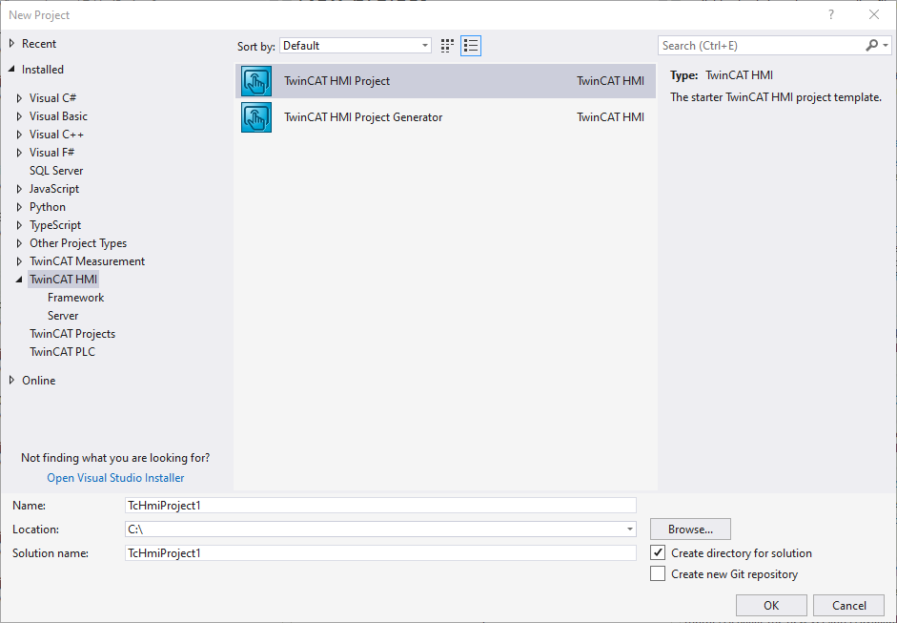Click the Browse... button
897x623 pixels.
(690, 530)
